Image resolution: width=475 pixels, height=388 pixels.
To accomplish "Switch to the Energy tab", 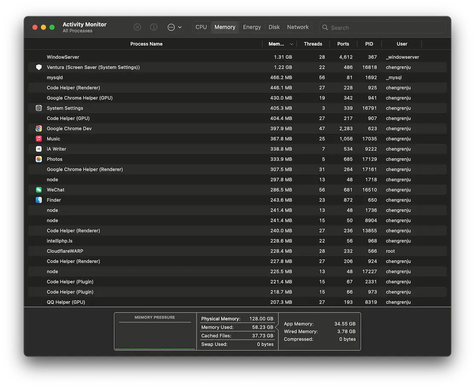I will coord(252,27).
